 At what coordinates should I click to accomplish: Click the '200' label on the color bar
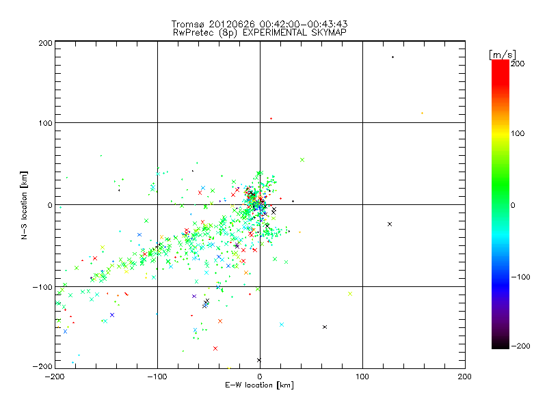tap(518, 64)
